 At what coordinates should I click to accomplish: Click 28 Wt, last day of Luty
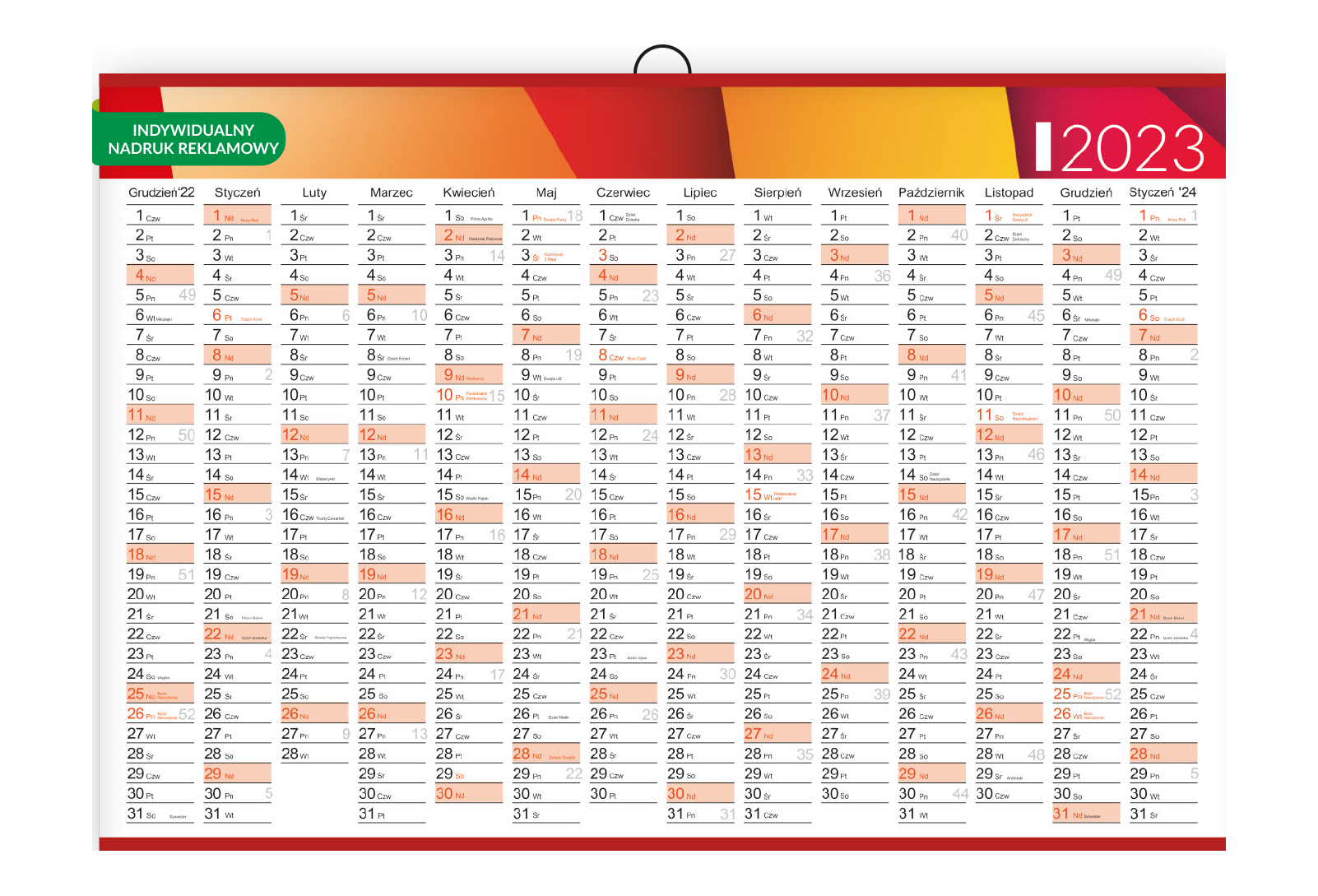click(314, 754)
